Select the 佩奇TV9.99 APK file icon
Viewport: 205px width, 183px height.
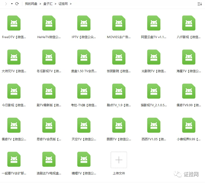coord(189,91)
